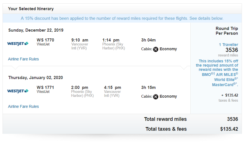Click the airplane cabin icon on the January flight
This screenshot has height=142, width=245.
pos(156,97)
